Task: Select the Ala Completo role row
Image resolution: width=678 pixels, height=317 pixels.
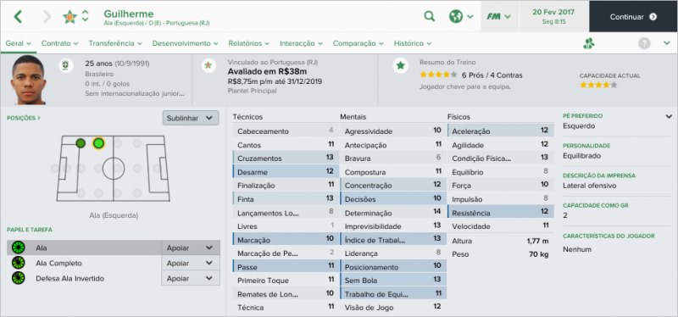Action: pos(84,263)
